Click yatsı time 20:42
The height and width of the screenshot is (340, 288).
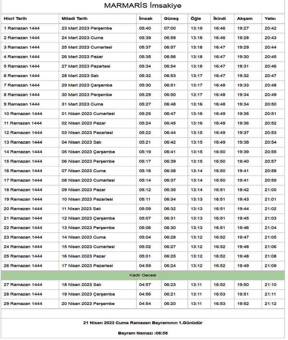pos(270,28)
